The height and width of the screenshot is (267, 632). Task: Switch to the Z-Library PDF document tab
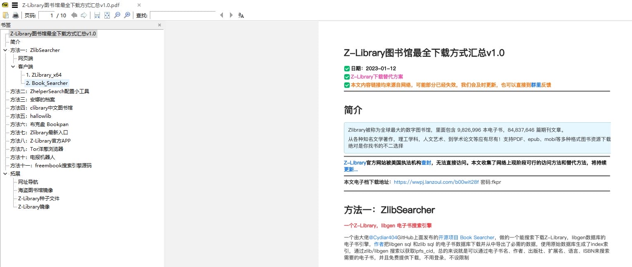[71, 5]
